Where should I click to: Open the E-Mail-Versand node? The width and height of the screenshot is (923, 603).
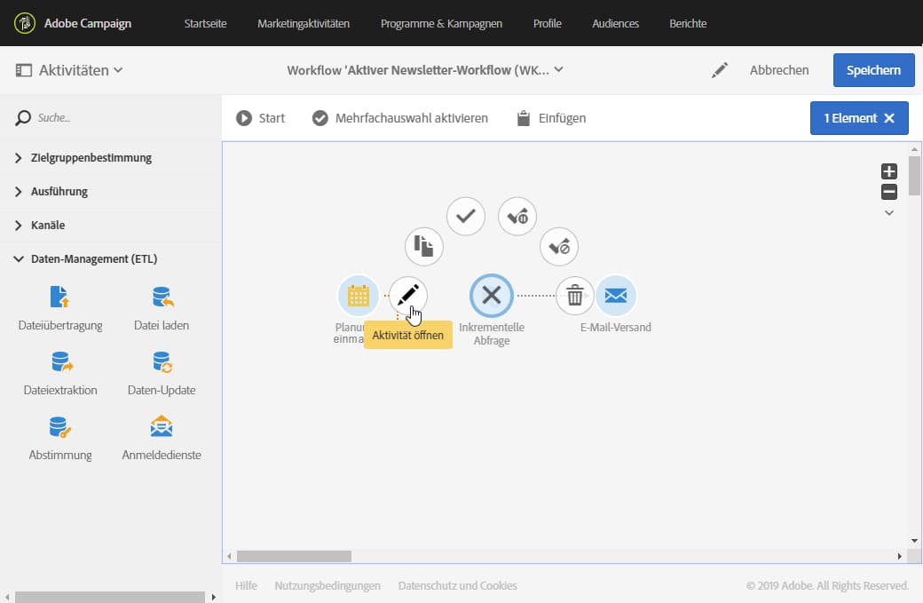point(616,295)
